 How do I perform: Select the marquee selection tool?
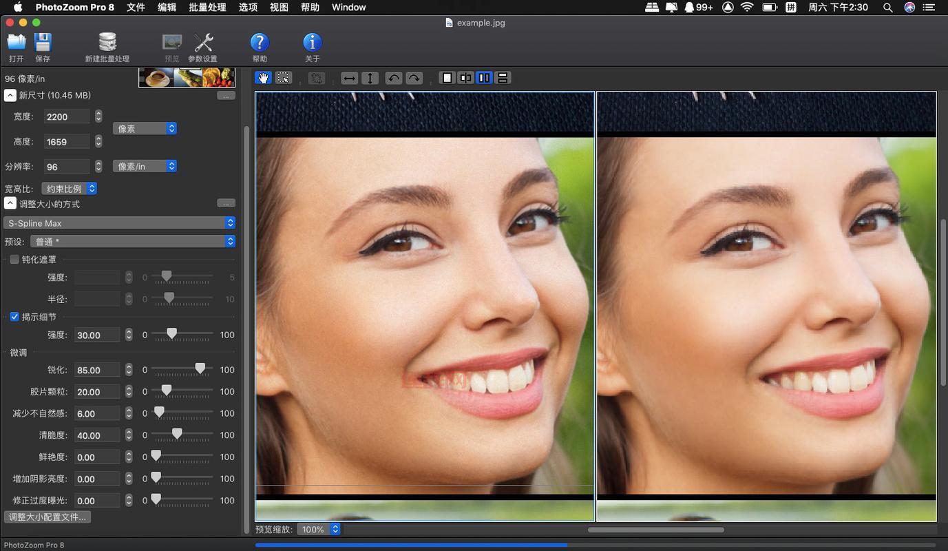283,78
